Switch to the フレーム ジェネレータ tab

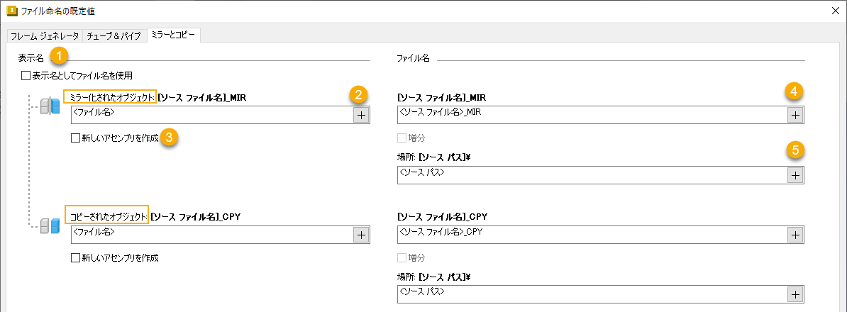(45, 35)
